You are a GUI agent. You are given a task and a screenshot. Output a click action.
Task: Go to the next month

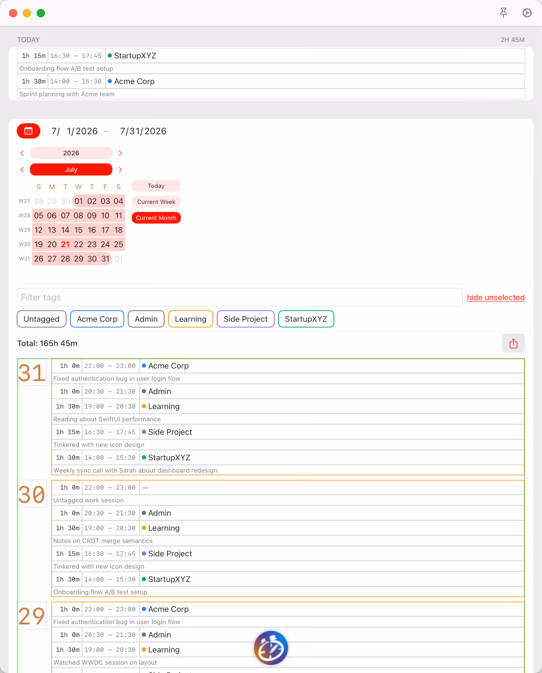tap(120, 170)
